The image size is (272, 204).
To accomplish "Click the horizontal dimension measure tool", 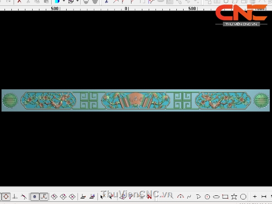I will [x=264, y=197].
